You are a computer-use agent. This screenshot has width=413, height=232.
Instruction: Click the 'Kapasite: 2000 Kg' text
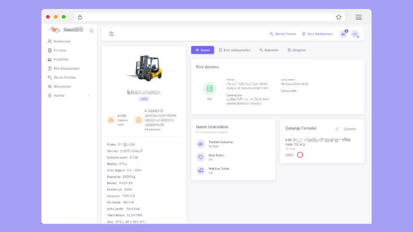(121, 176)
